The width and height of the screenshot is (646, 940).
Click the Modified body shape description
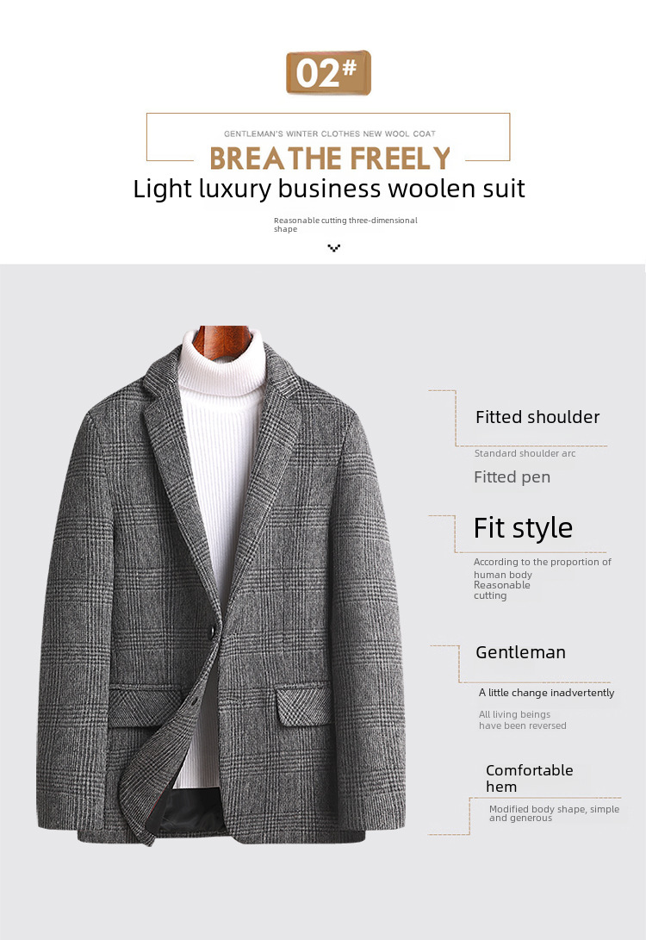(x=555, y=813)
